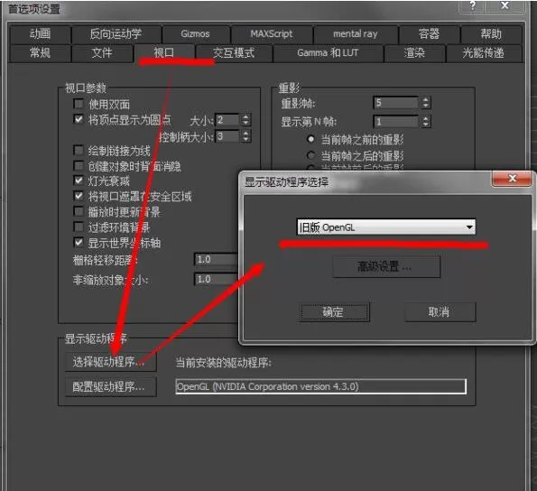The image size is (537, 491).
Task: Click the 视口 tab
Action: point(164,52)
